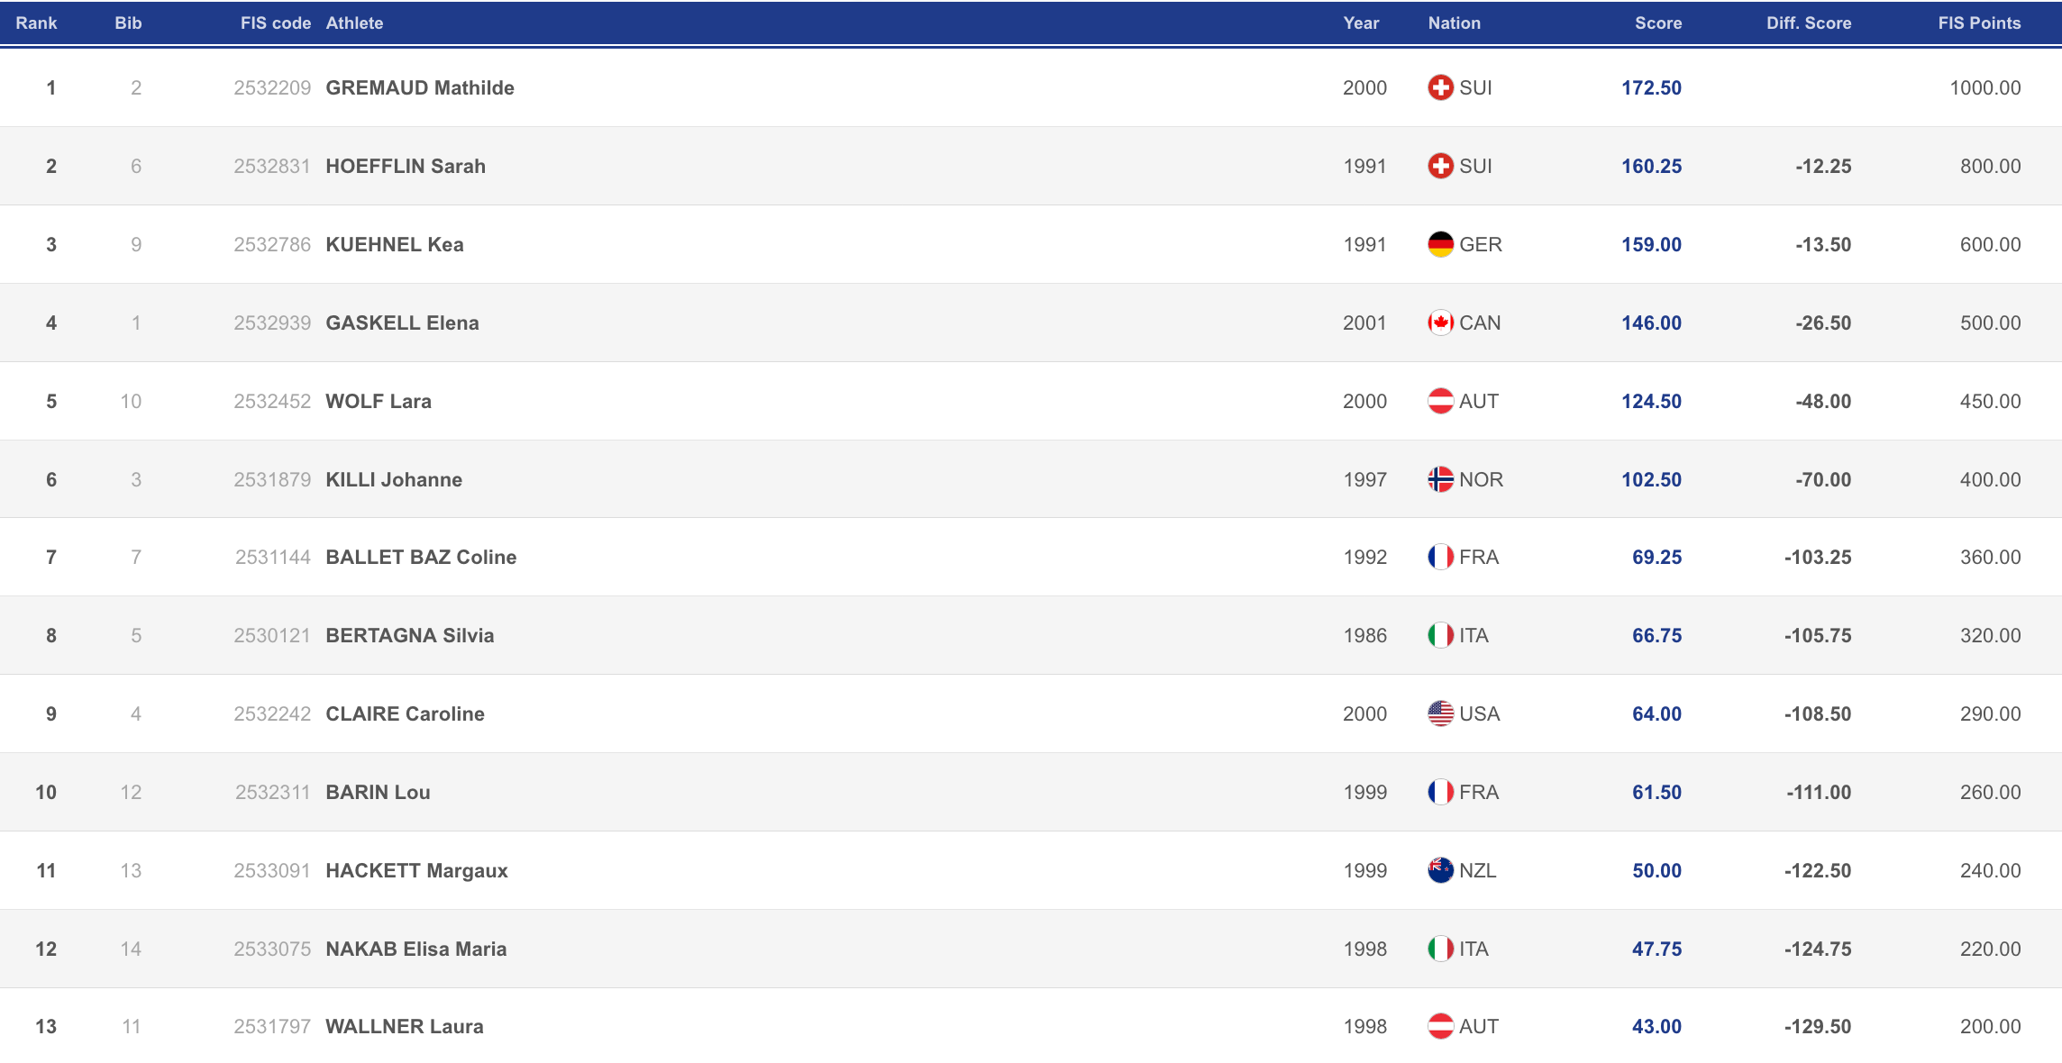Click the Diff. Score column header
Screen dimensions: 2062x1063
[x=1808, y=23]
